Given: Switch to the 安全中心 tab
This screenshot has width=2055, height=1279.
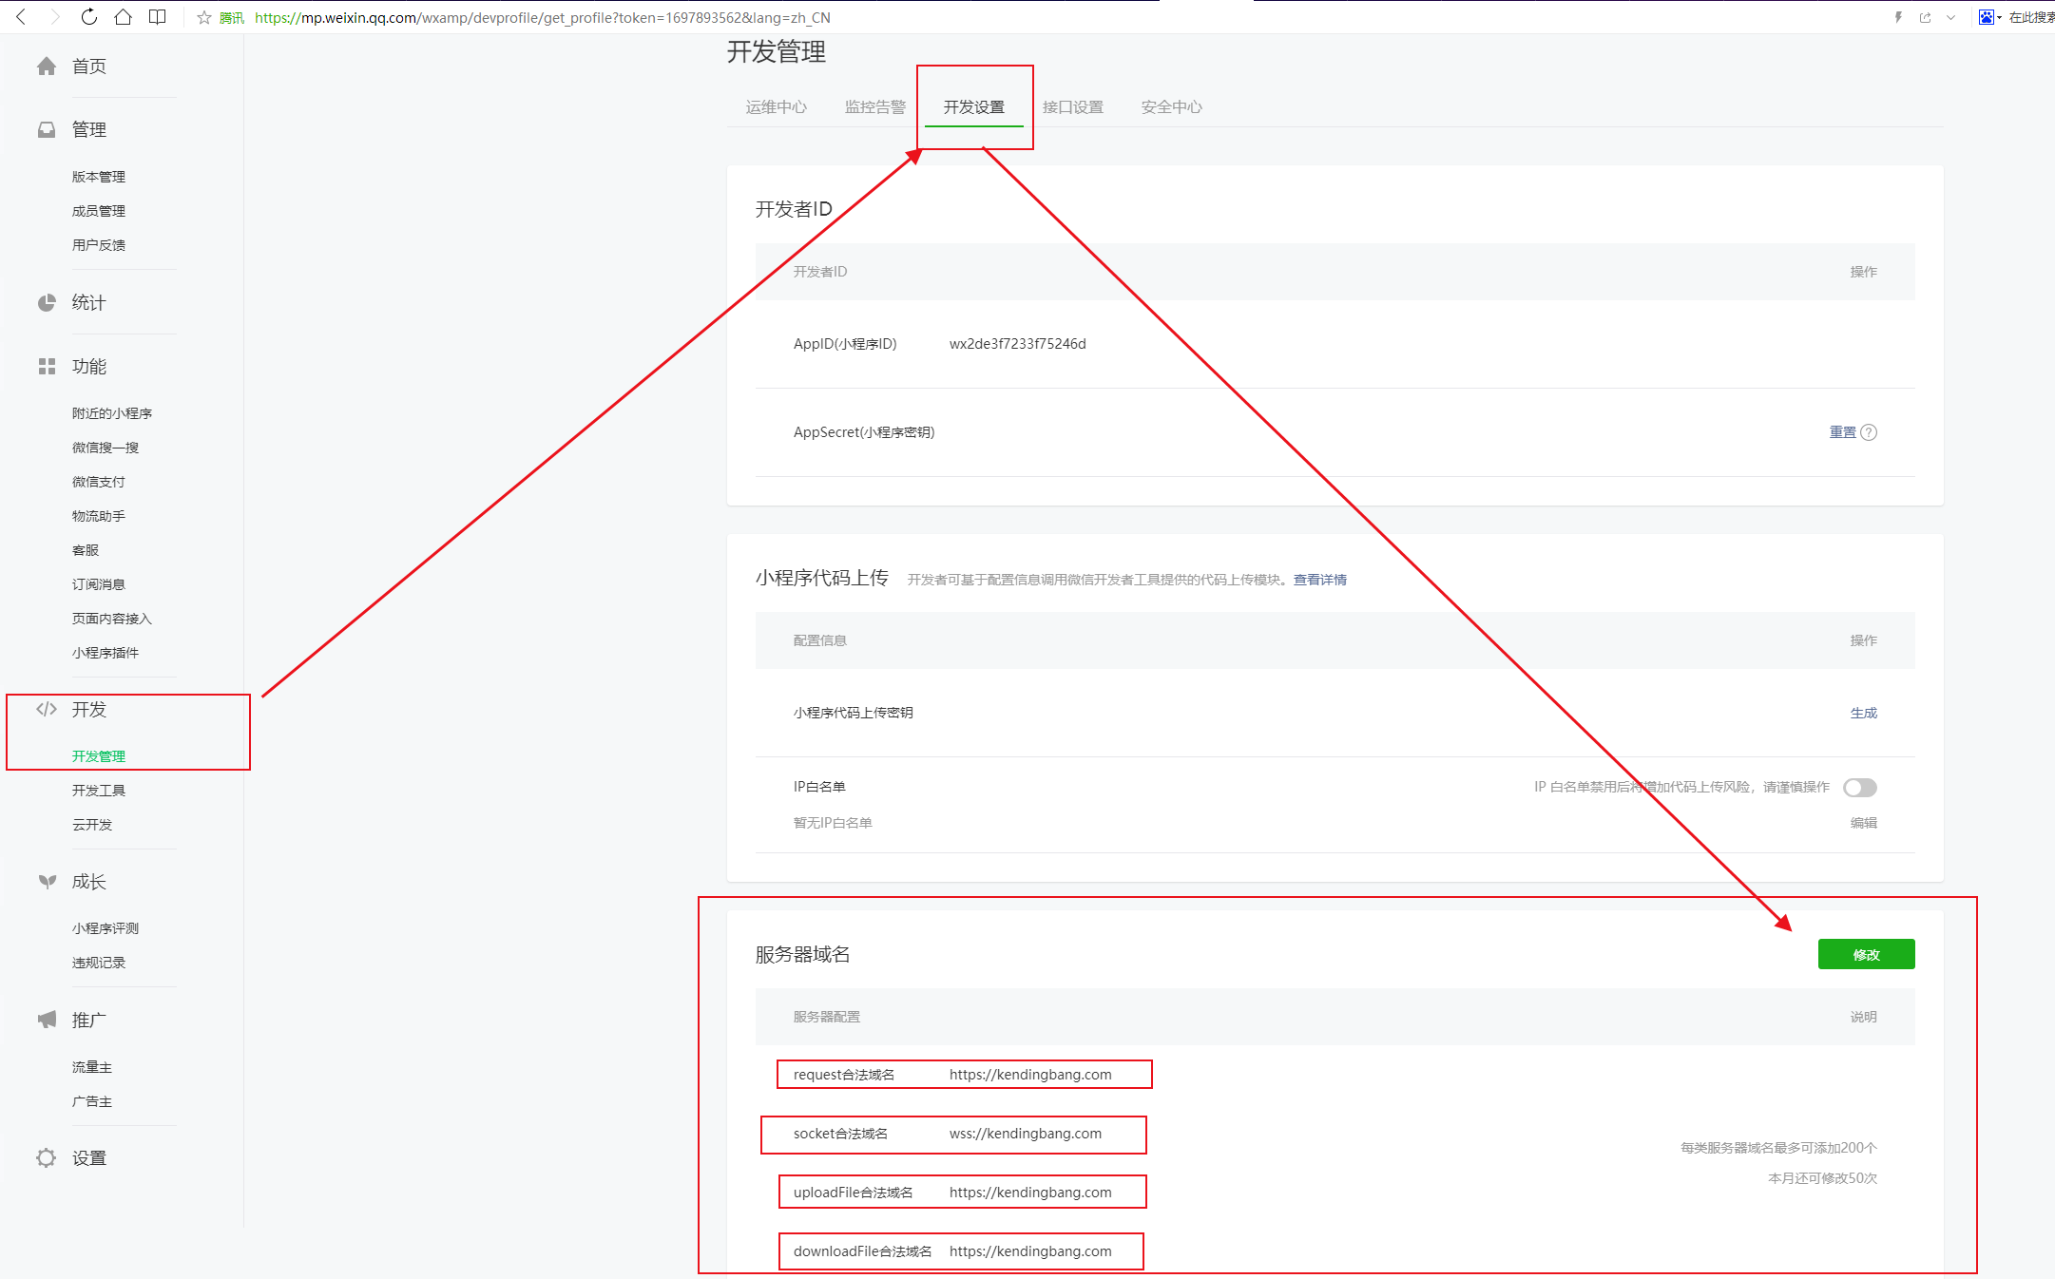Looking at the screenshot, I should pos(1172,107).
